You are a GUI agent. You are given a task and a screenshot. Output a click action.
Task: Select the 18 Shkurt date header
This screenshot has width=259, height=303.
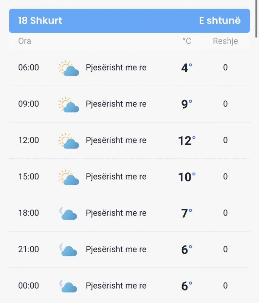40,20
